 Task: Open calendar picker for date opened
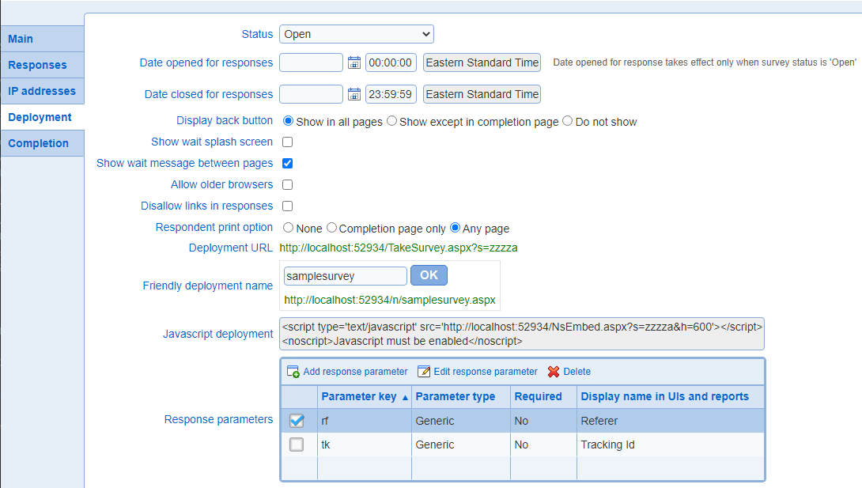click(354, 62)
